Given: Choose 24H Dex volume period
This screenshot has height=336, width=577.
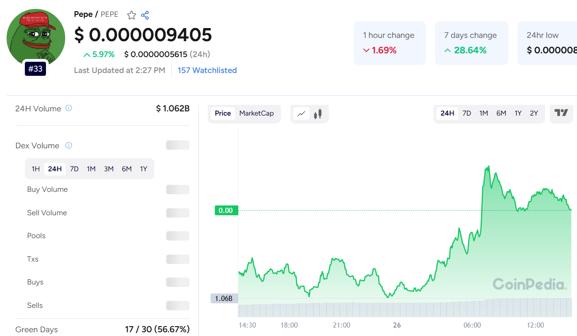Looking at the screenshot, I should [x=55, y=169].
